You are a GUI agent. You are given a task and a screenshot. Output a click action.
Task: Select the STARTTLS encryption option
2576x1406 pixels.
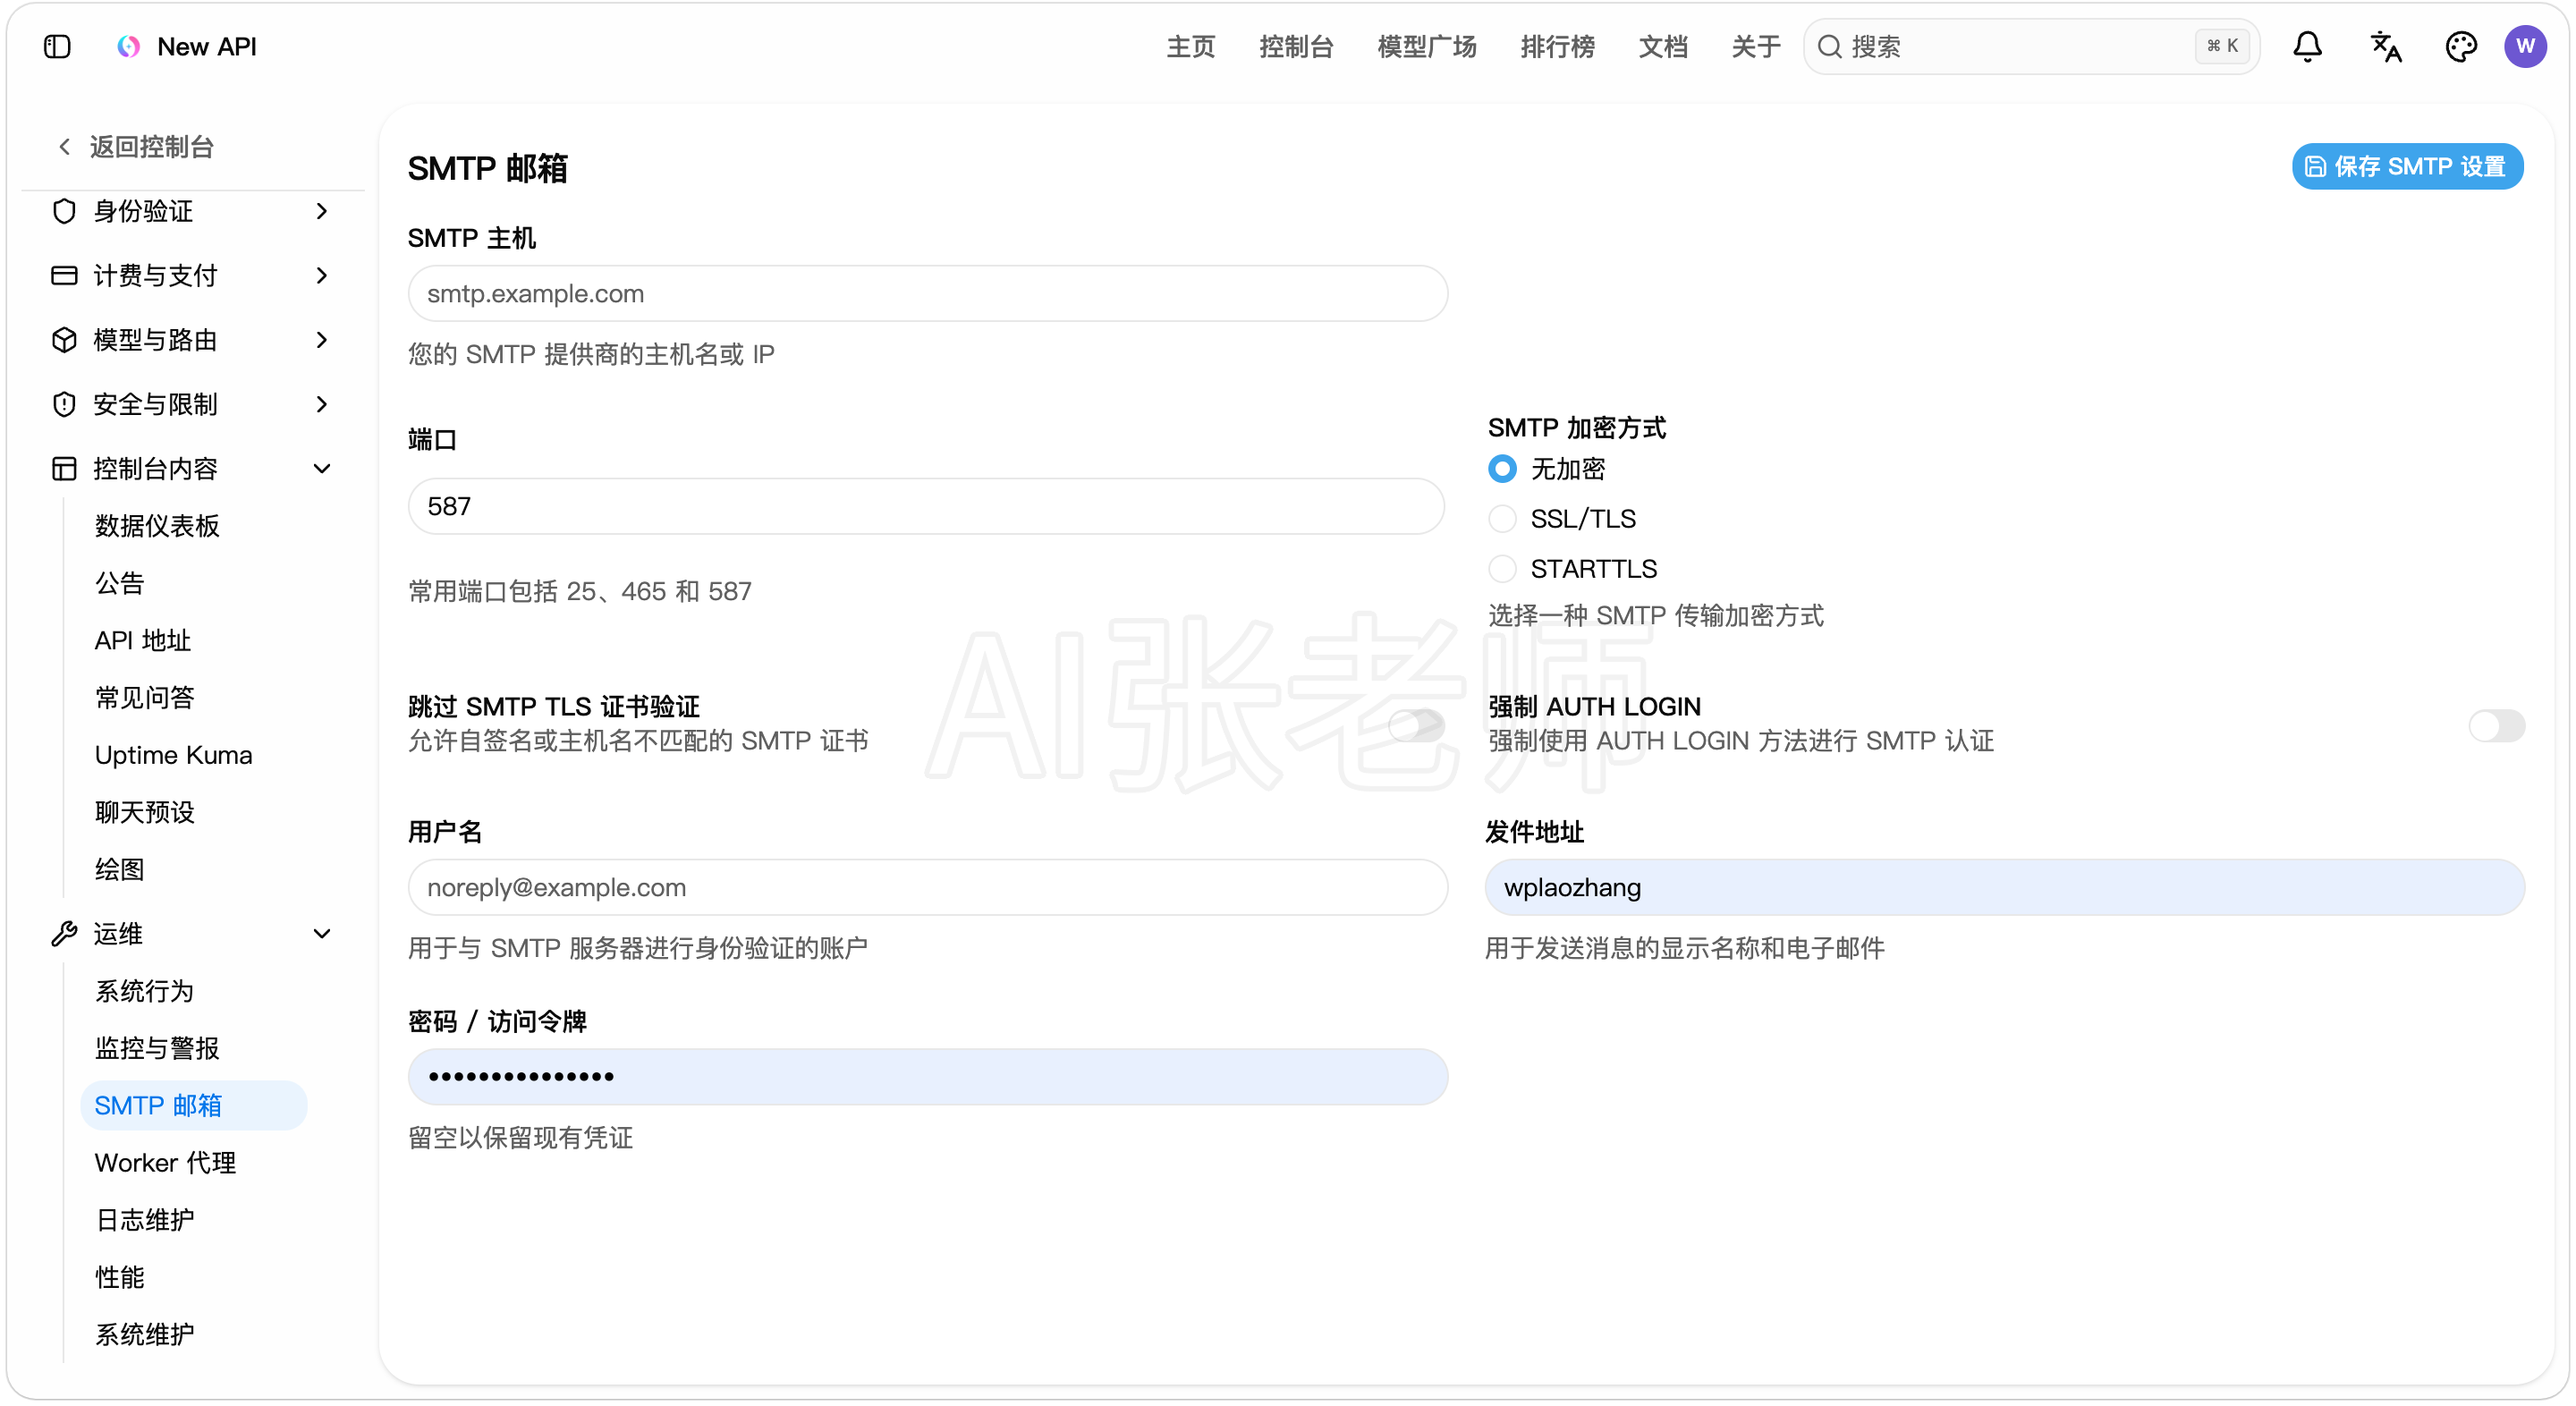tap(1502, 569)
